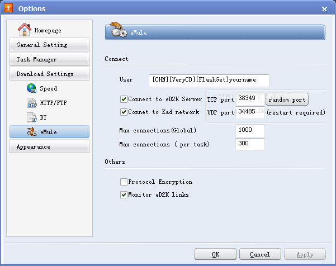Open the BT settings page

click(x=43, y=117)
